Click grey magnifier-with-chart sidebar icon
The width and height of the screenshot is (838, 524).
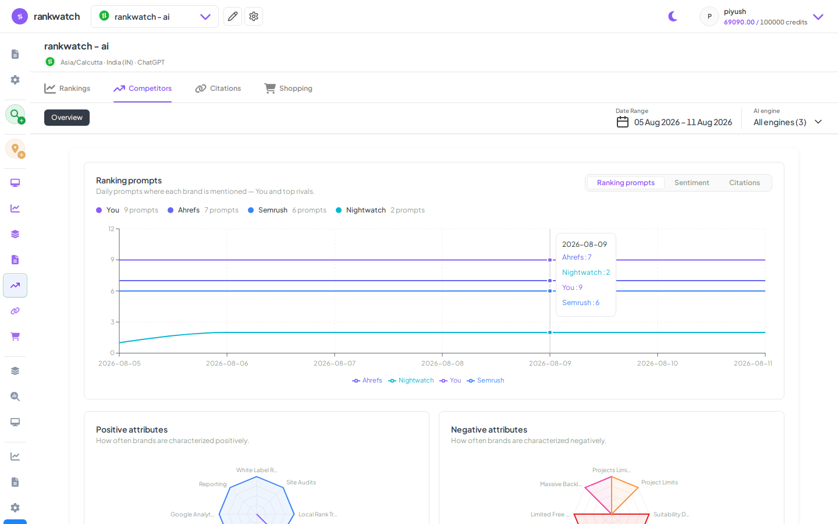(x=15, y=396)
